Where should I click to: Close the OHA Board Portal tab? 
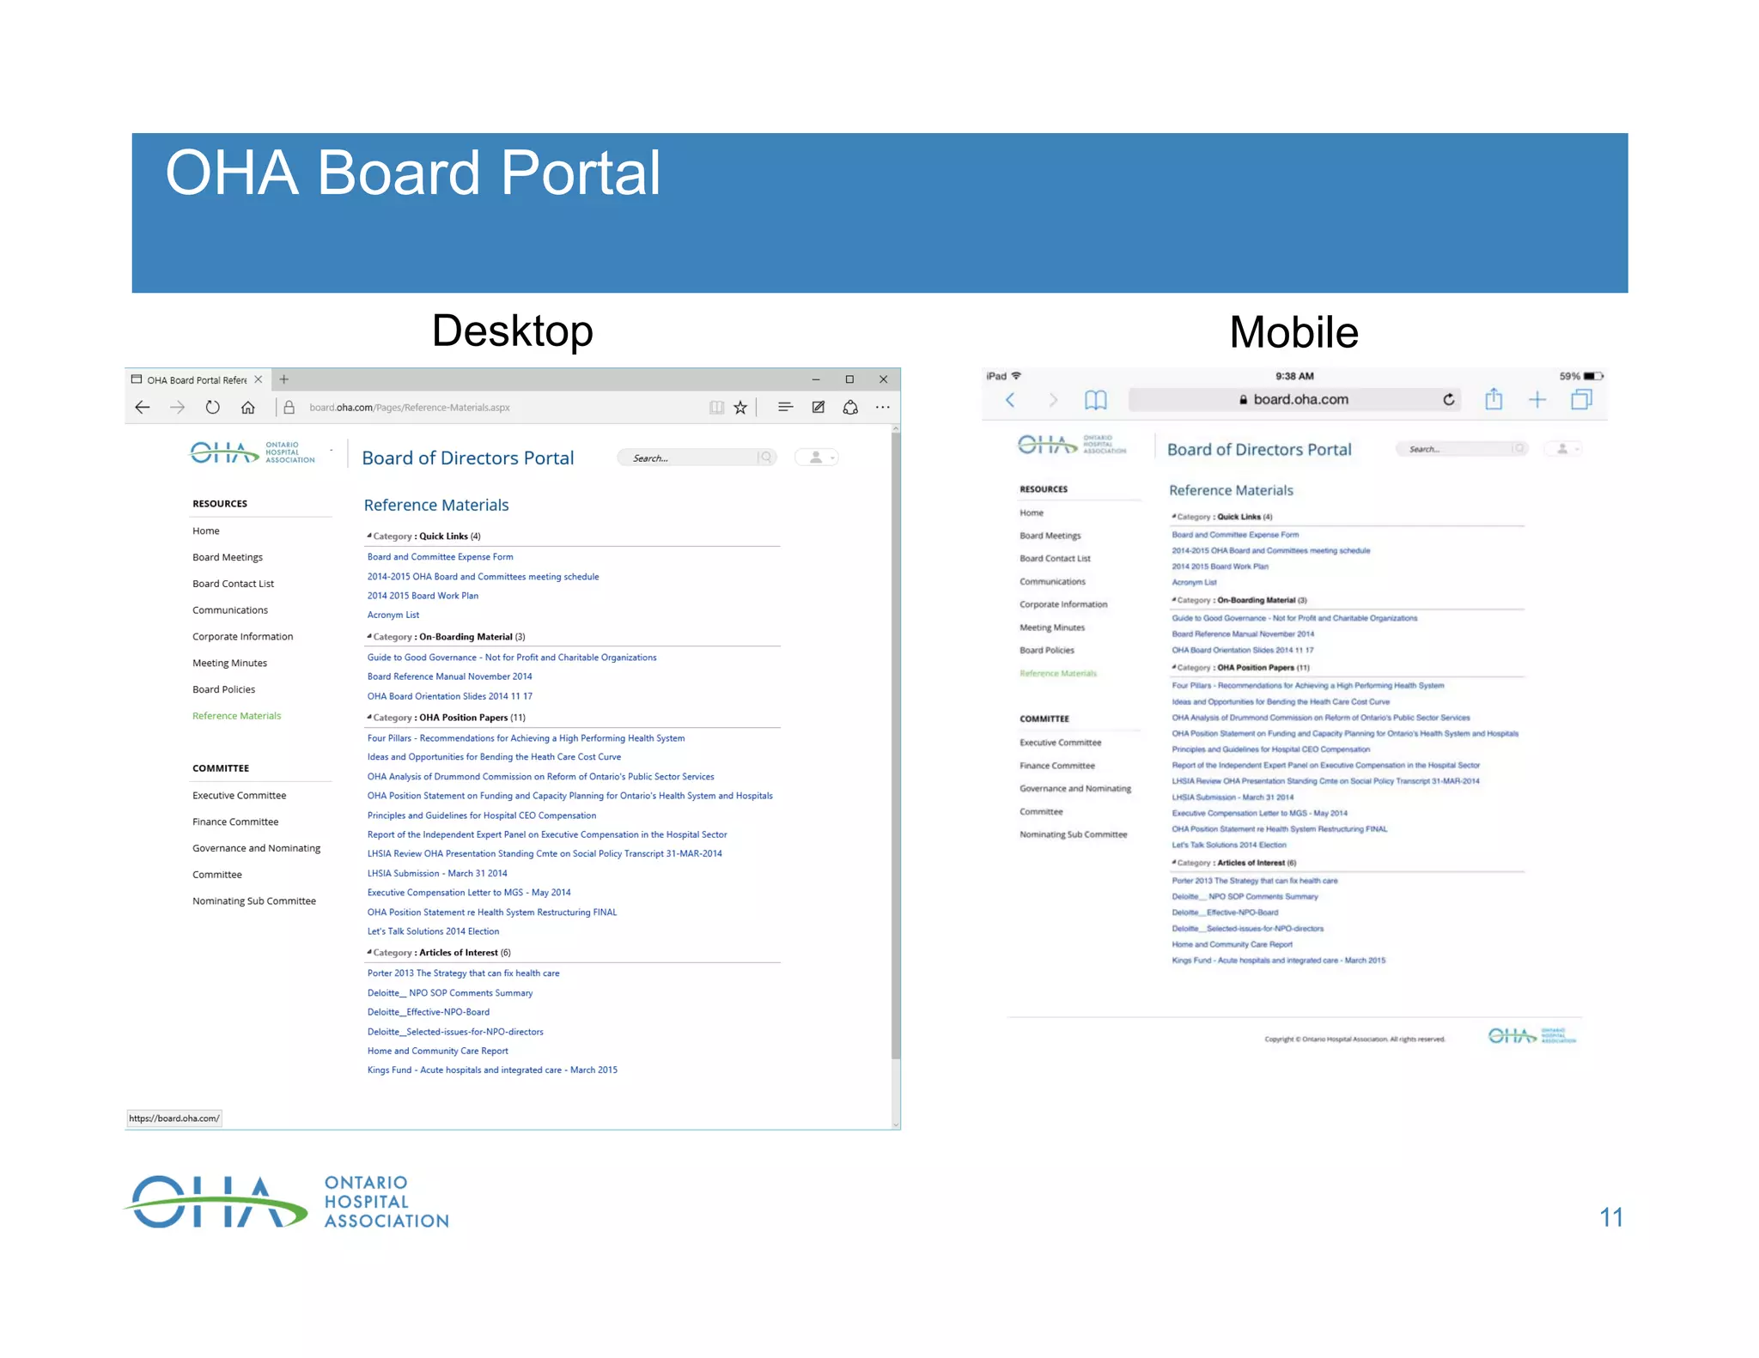(x=259, y=379)
